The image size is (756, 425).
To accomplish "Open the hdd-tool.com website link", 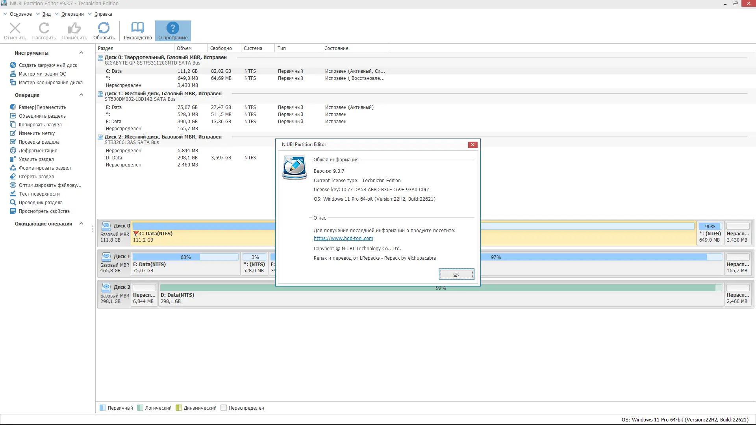I will [x=343, y=238].
